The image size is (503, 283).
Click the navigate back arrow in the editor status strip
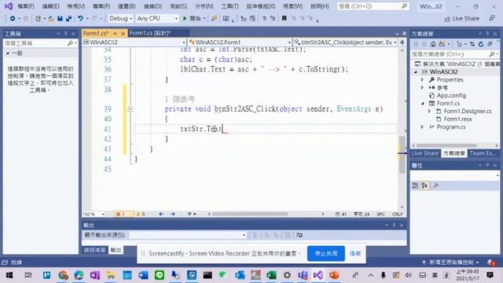tap(161, 214)
